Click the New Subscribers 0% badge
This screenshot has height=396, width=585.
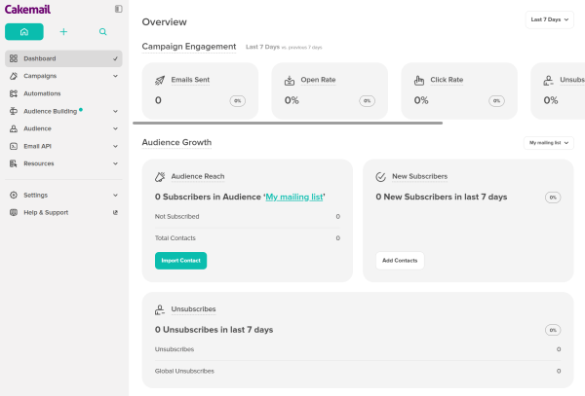[553, 198]
